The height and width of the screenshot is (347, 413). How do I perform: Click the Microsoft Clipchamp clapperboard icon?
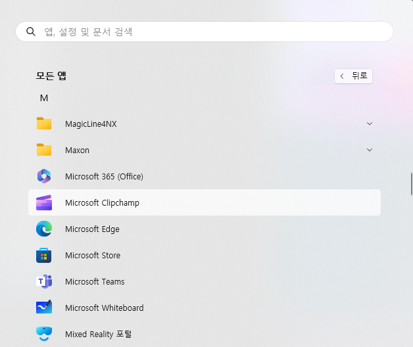[x=44, y=202]
